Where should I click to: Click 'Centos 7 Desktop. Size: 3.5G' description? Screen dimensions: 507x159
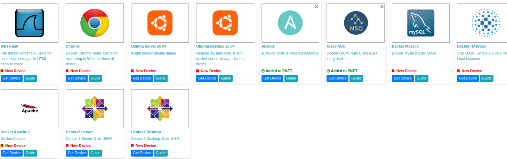155,139
